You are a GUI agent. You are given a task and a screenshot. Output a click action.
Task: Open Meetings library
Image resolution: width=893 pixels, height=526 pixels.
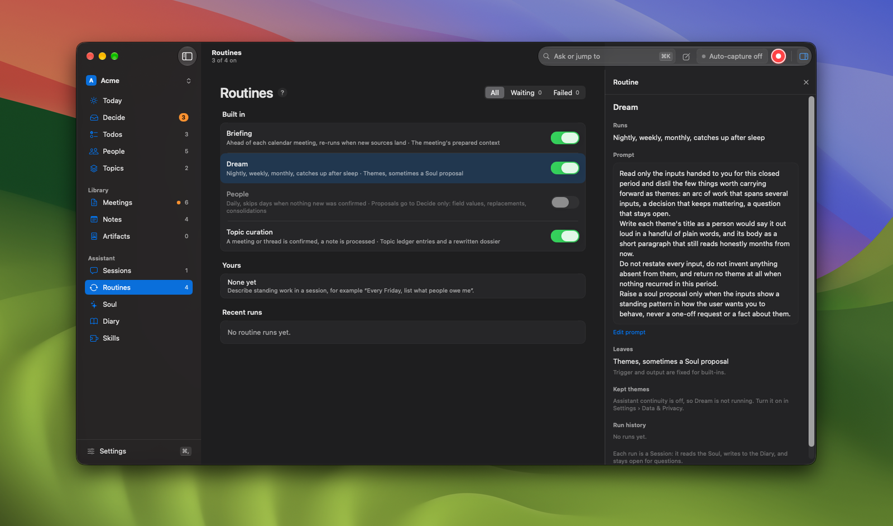point(138,202)
